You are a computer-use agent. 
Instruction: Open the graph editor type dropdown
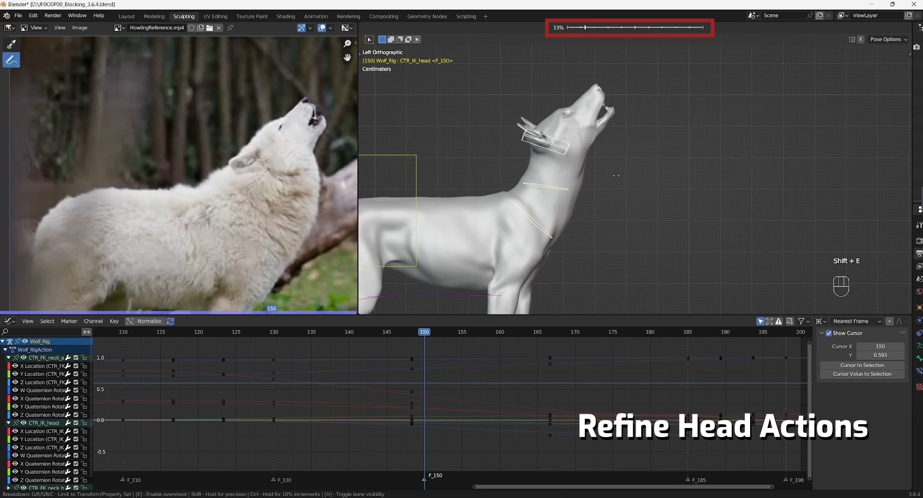[x=10, y=321]
